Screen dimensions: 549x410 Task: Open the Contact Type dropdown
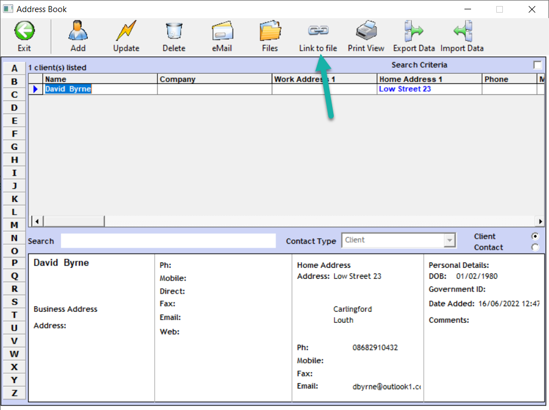point(449,240)
